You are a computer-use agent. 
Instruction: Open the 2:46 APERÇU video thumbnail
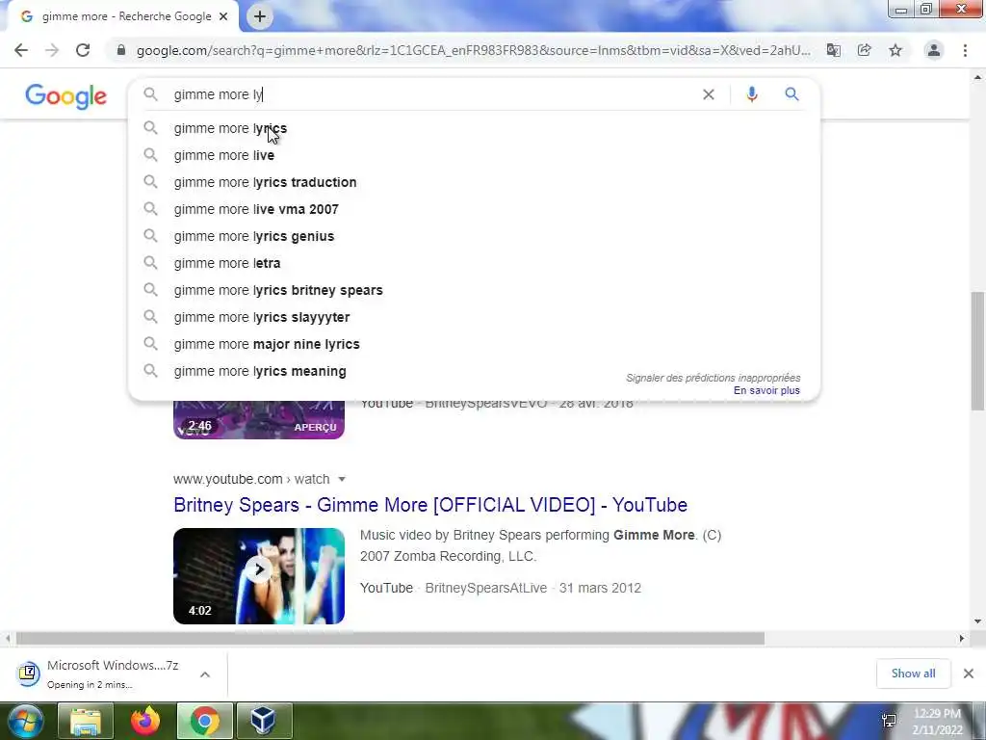[x=259, y=420]
